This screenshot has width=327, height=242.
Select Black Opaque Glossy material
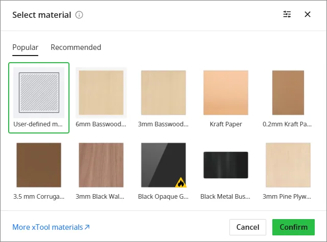pyautogui.click(x=163, y=165)
